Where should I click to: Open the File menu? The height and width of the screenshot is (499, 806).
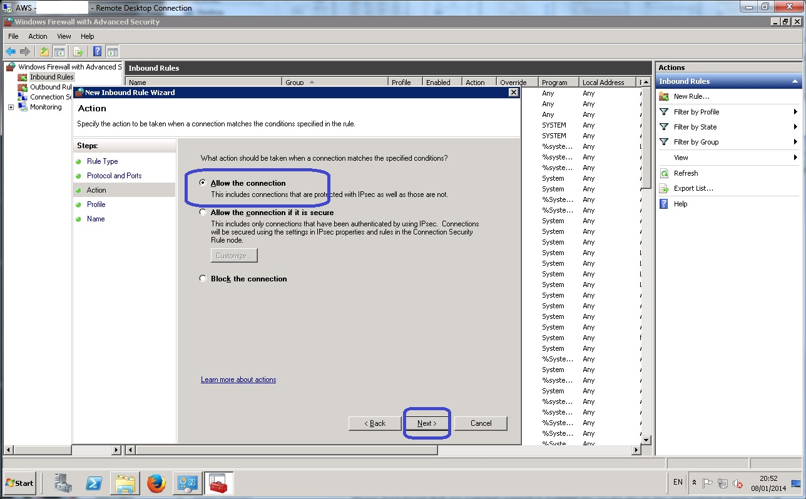pos(13,36)
